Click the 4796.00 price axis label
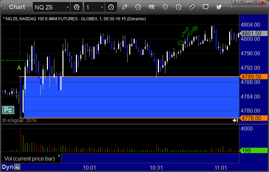 [250, 53]
